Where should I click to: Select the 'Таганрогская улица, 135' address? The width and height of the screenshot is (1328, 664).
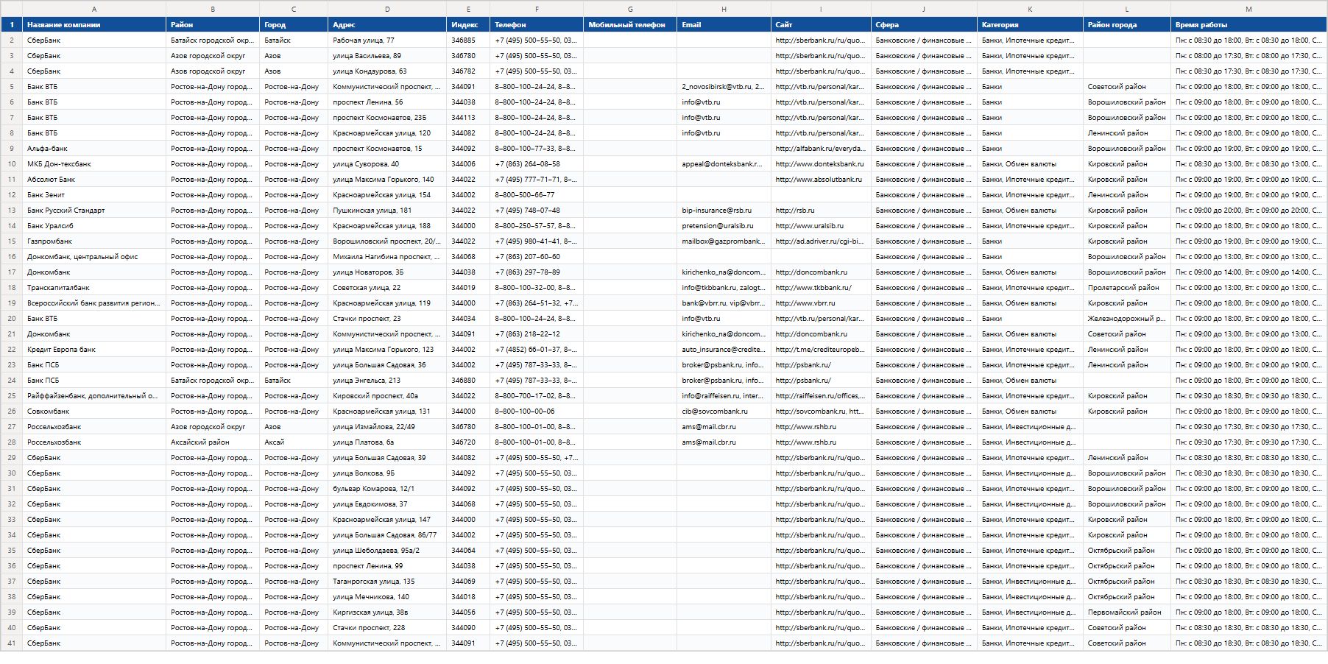tap(387, 582)
